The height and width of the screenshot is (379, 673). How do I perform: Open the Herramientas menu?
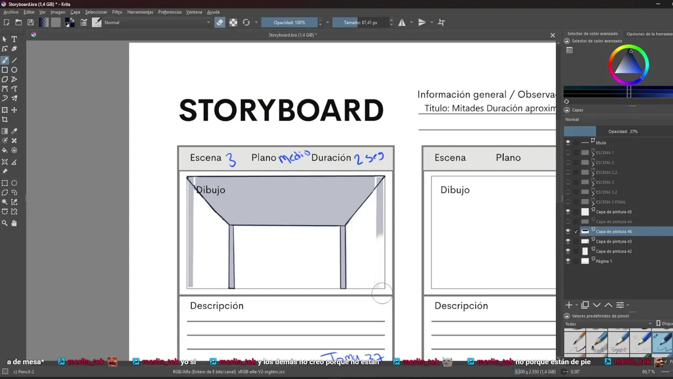click(x=140, y=12)
